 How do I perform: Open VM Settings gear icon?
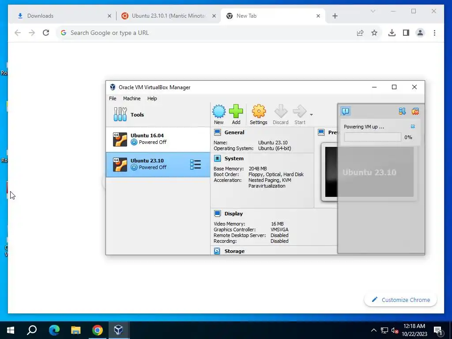(259, 114)
